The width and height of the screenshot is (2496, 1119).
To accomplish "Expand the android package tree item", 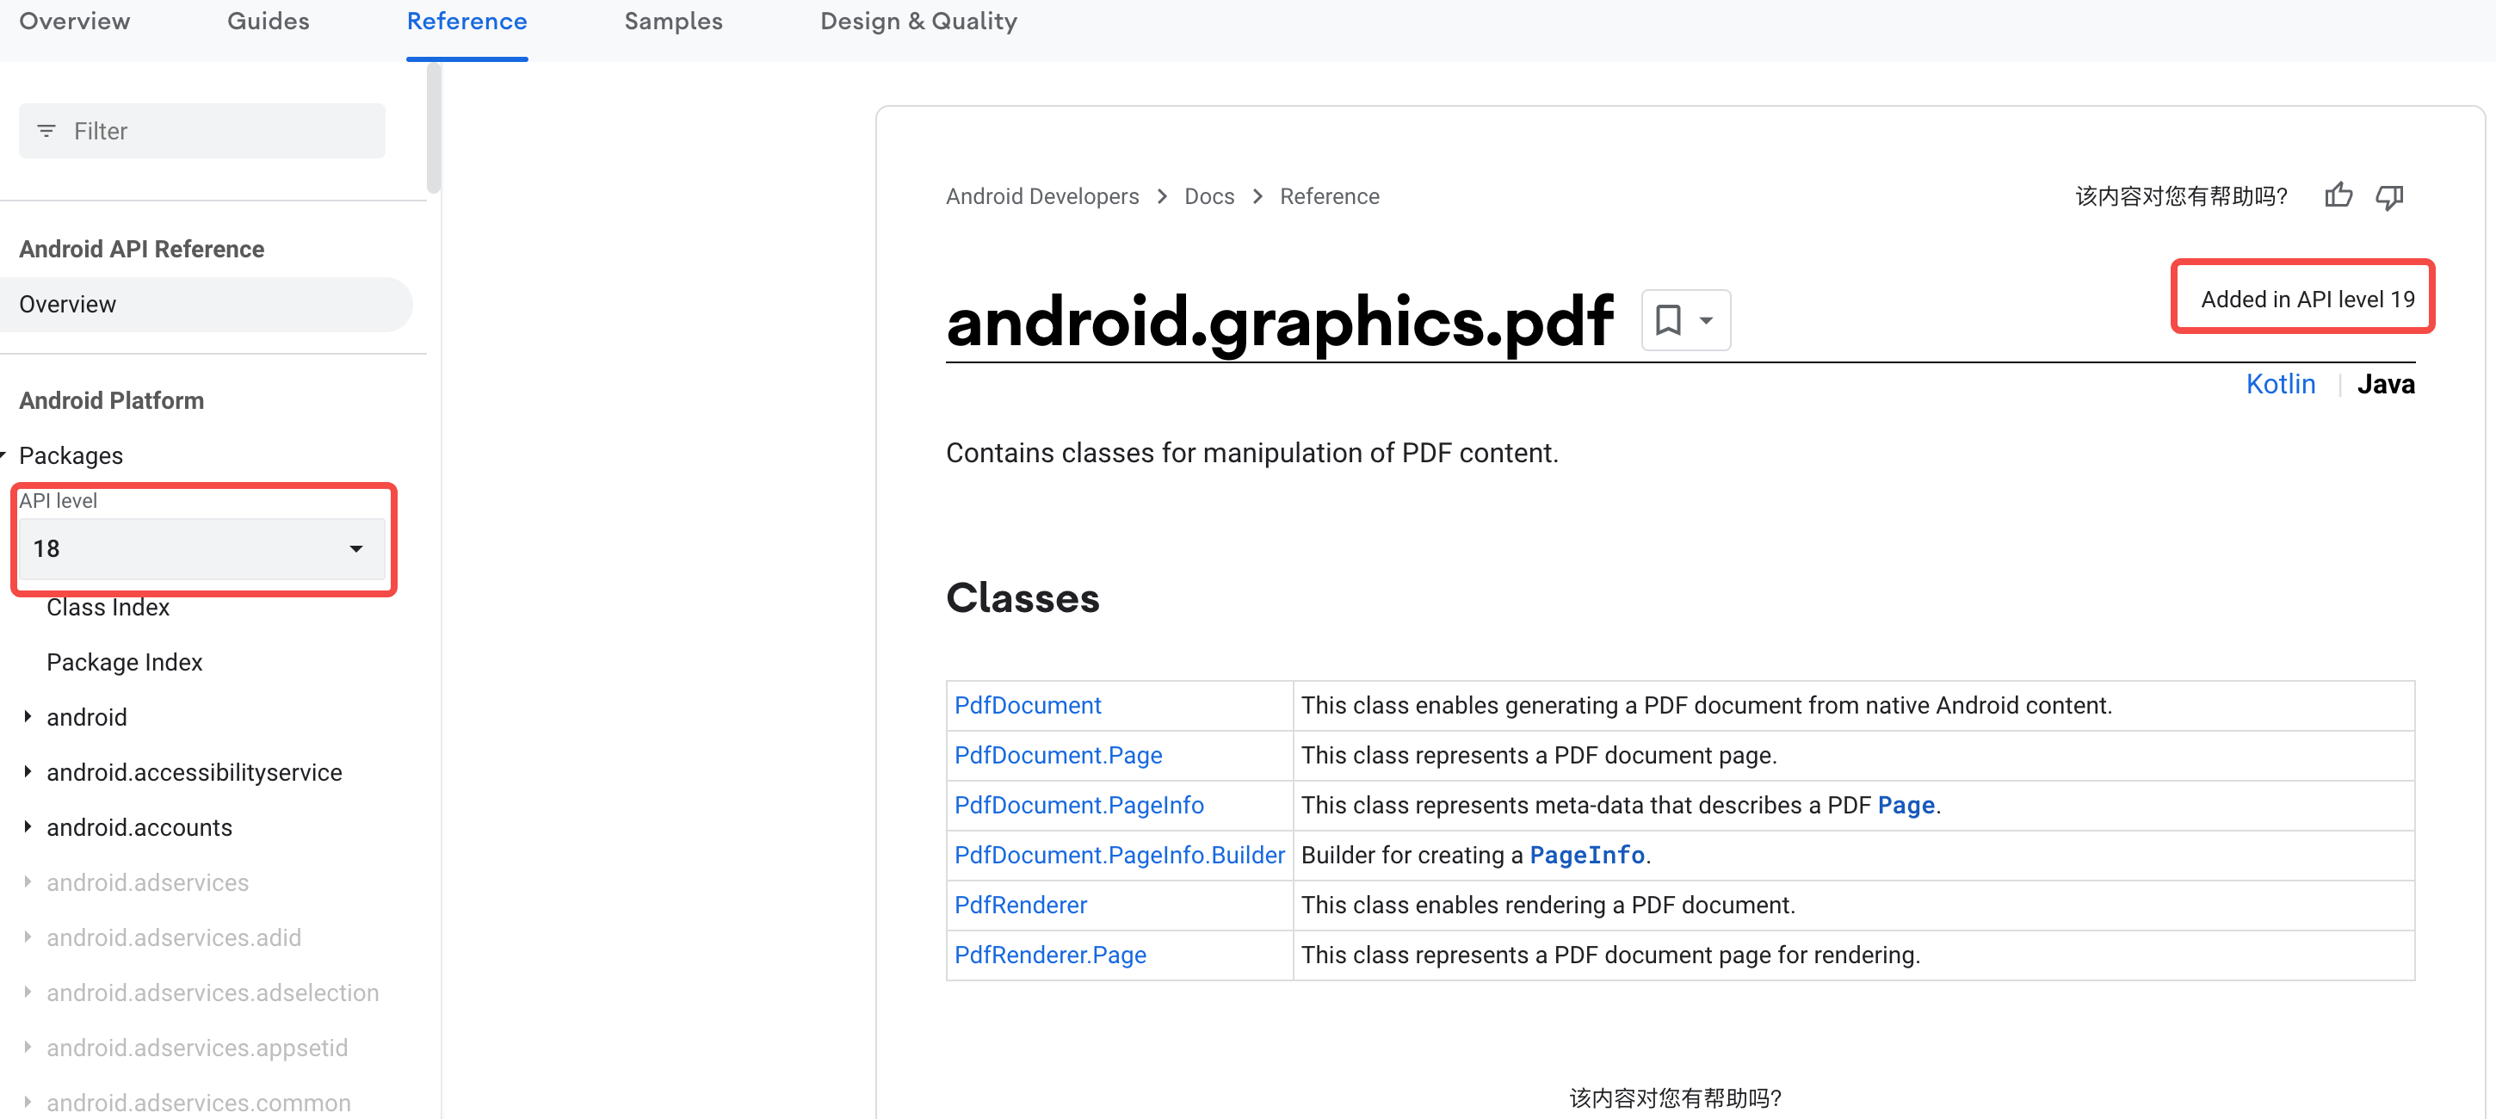I will 28,717.
